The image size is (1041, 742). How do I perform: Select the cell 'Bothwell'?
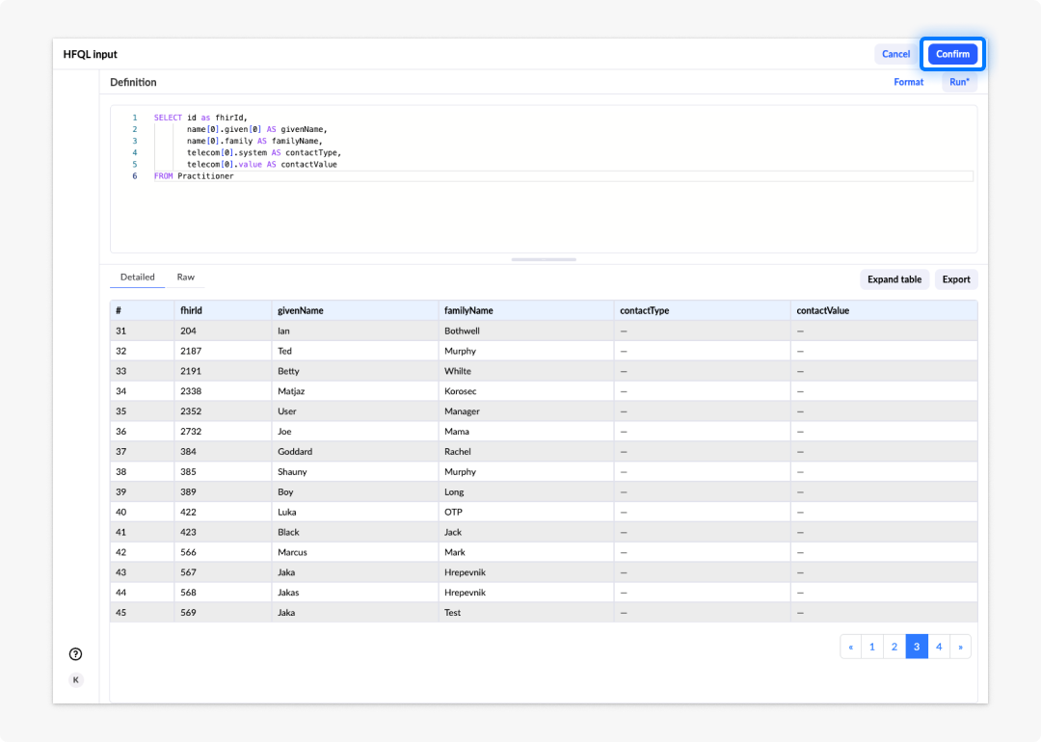[x=526, y=331]
